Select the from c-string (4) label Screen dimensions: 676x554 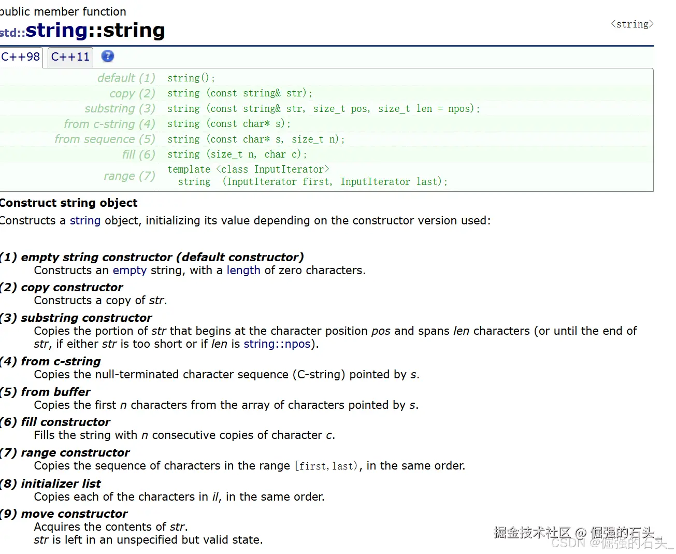pos(109,124)
